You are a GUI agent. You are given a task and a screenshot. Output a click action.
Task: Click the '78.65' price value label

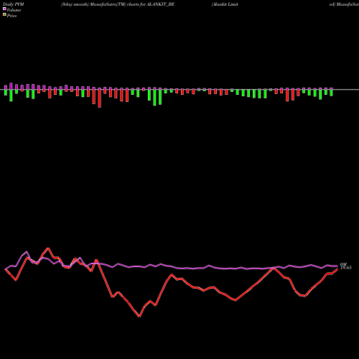(x=346, y=268)
